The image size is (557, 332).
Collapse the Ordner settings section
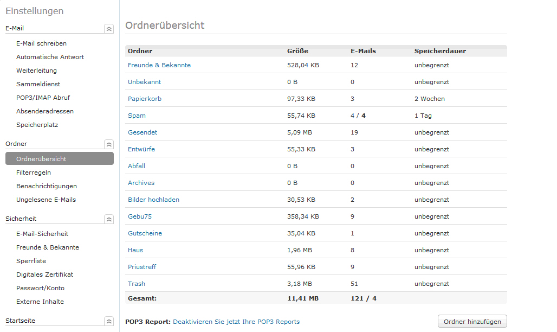tap(109, 144)
